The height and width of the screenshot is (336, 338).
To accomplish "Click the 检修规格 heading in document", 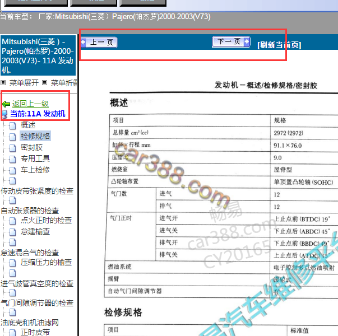I will [123, 312].
